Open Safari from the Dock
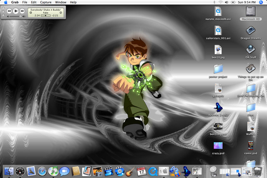Viewport: 267px width, 178px height. [x=42, y=171]
